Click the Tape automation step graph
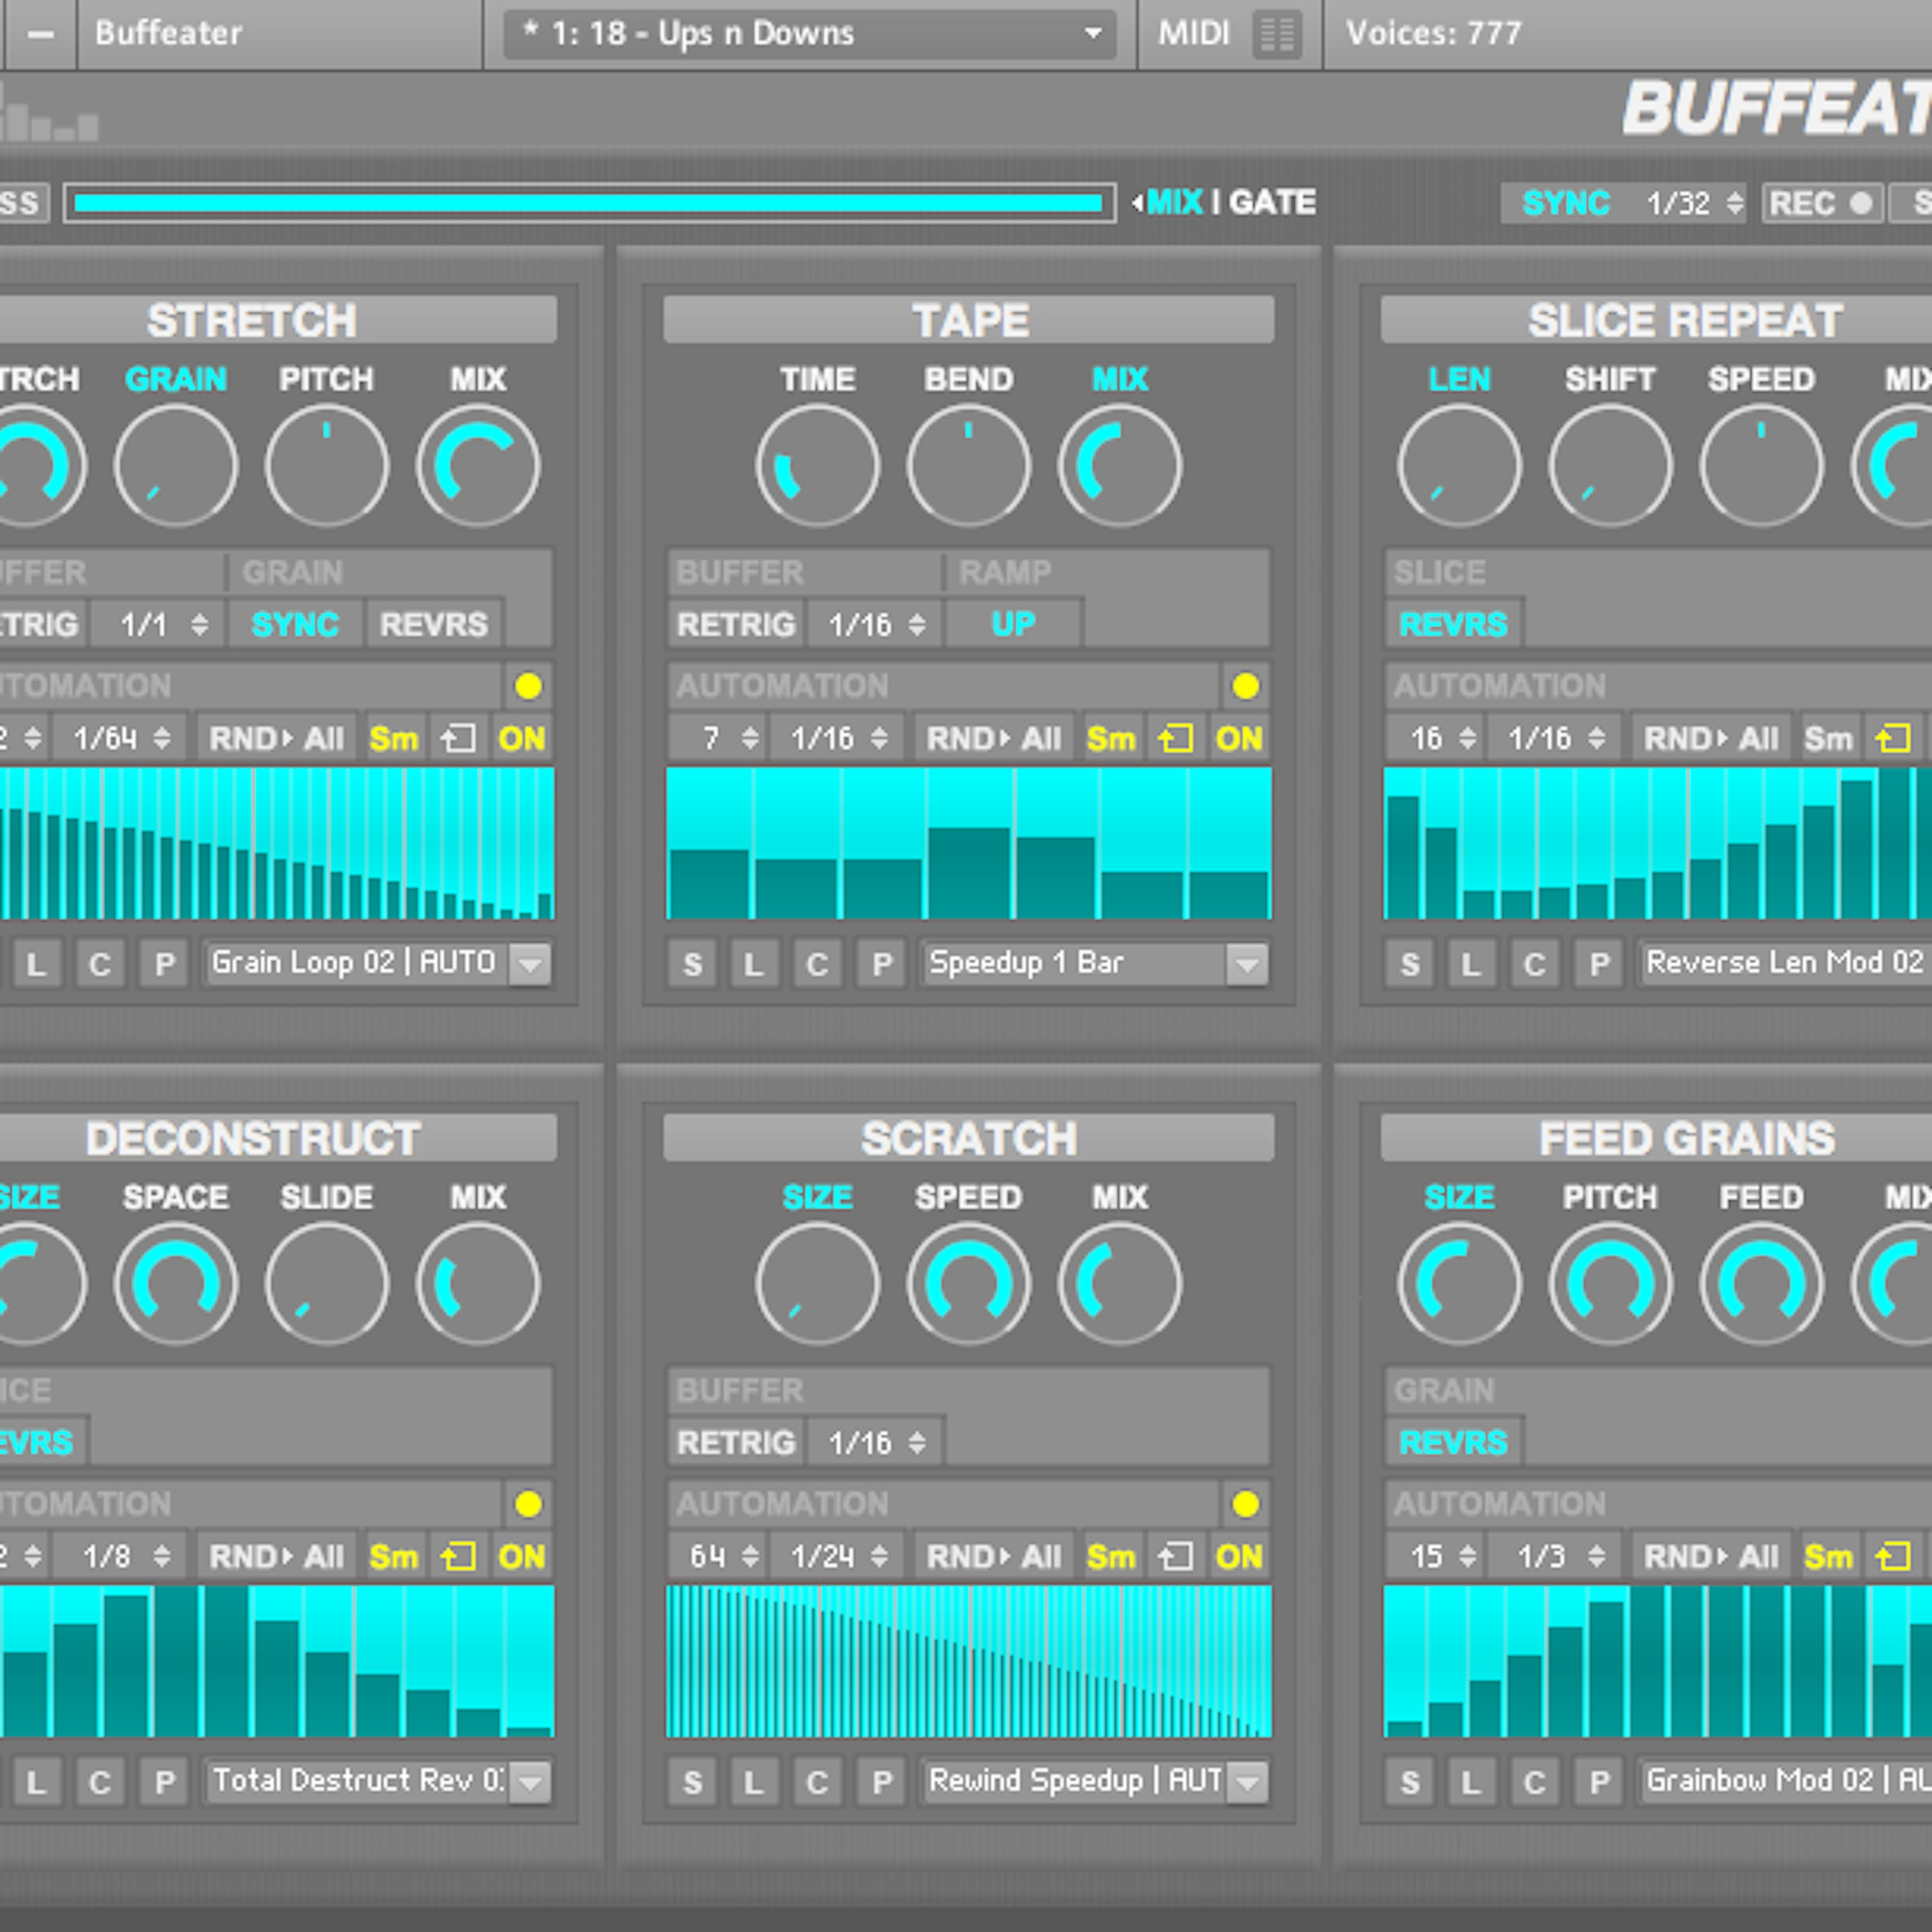The width and height of the screenshot is (1932, 1932). (969, 843)
